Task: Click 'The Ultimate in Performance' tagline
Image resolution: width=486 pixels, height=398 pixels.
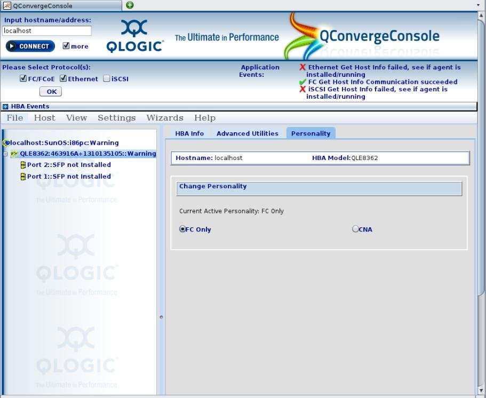Action: [227, 37]
